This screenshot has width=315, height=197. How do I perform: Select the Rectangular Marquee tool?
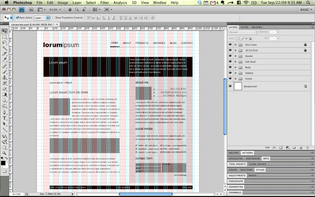[x=4, y=37]
